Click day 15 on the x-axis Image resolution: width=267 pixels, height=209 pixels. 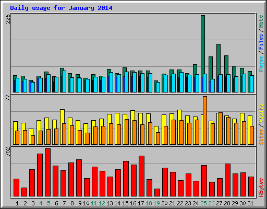pos(125,203)
